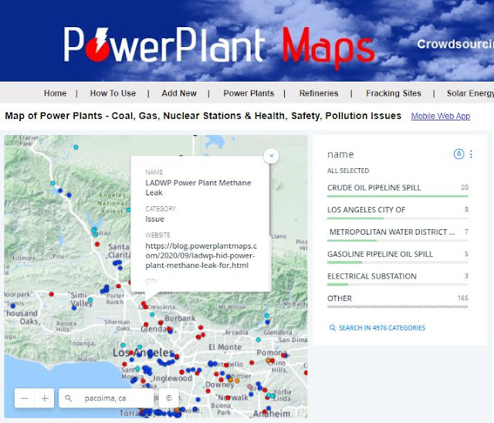Go to Add New page

179,93
